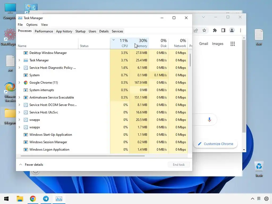Expand the 20.5 MB wsappx row

click(19, 120)
